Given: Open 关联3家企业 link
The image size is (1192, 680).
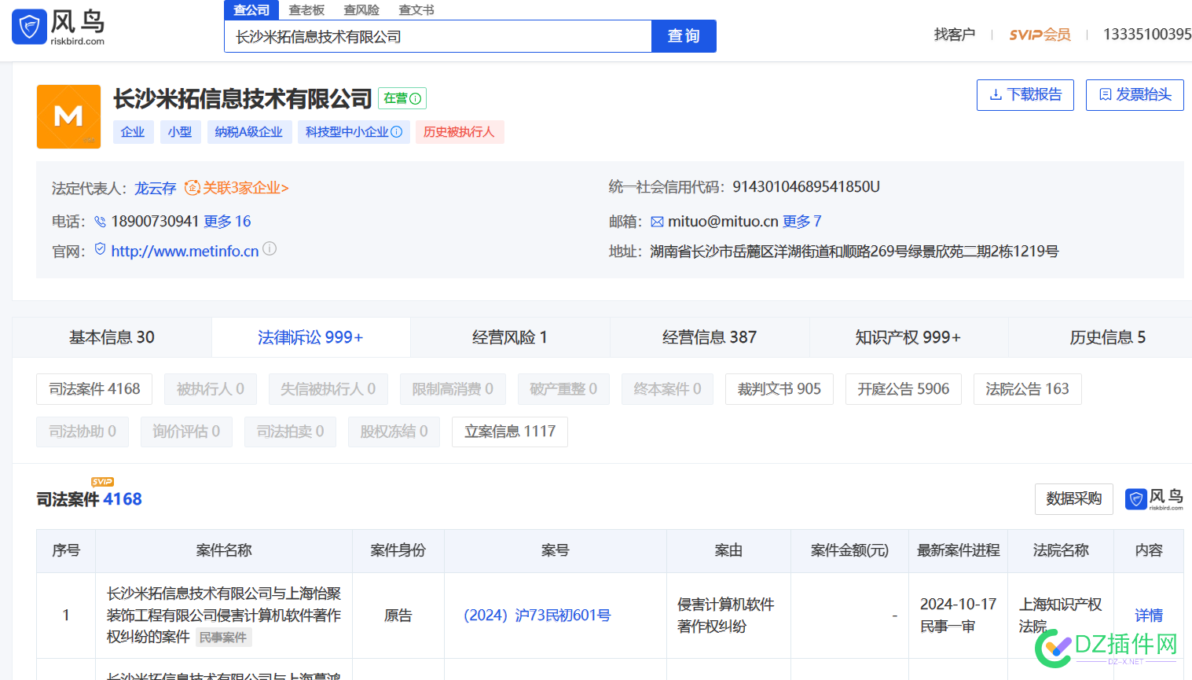Looking at the screenshot, I should click(246, 188).
